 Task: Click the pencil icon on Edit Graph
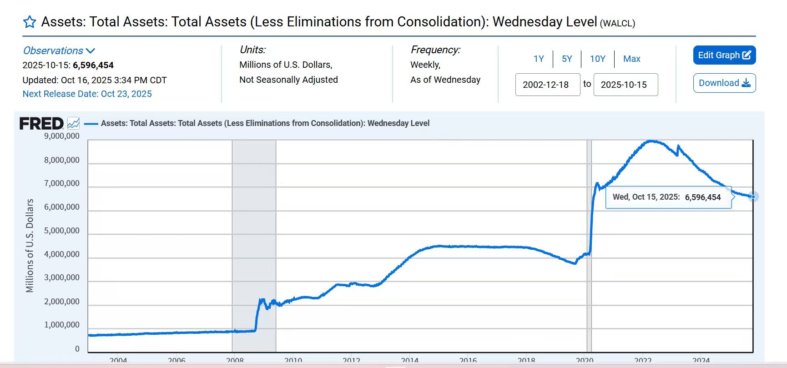(x=747, y=55)
